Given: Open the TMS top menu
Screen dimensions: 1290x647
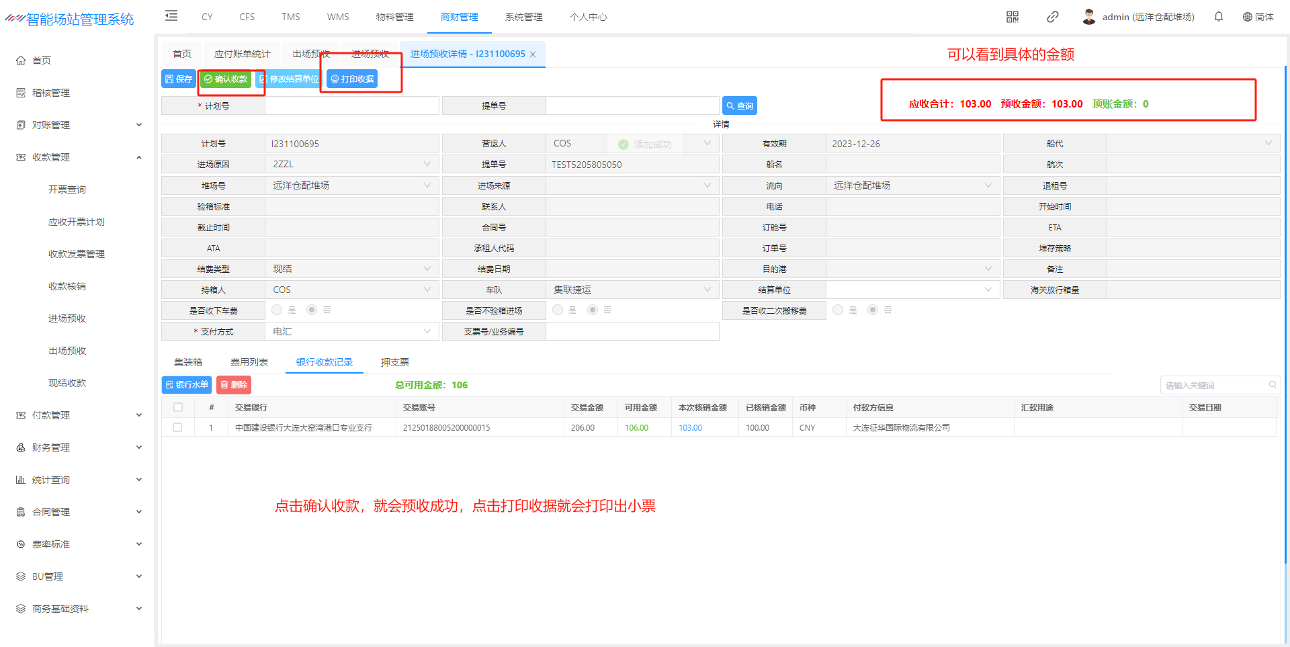Looking at the screenshot, I should [290, 17].
